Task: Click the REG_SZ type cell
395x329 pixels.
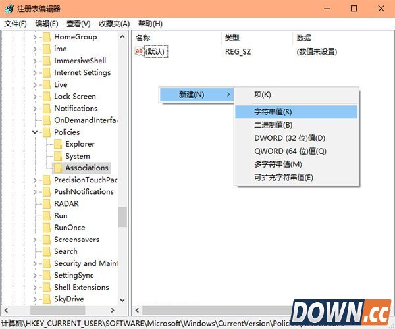Action: coord(238,52)
